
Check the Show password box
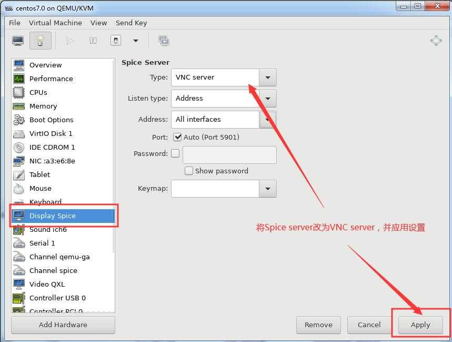click(x=188, y=171)
